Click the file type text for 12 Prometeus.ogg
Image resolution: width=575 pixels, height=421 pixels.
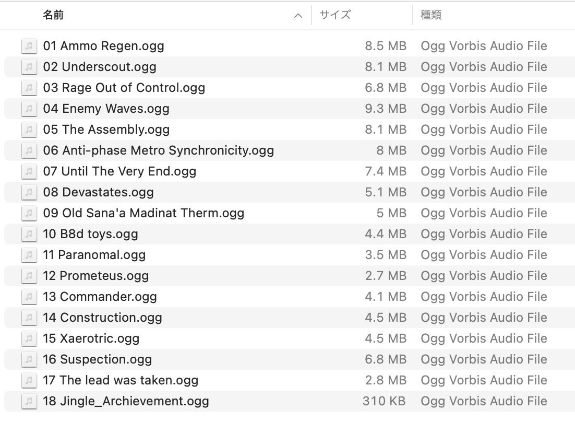484,276
